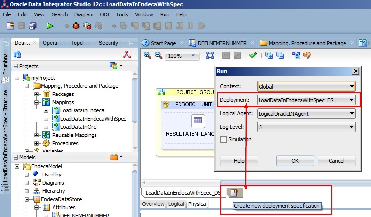371x217 pixels.
Task: Zoom in on the mapping diagram
Action: point(148,55)
